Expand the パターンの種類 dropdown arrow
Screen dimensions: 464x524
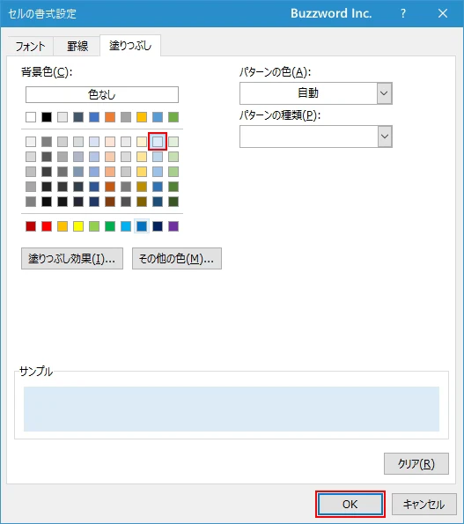click(x=385, y=137)
